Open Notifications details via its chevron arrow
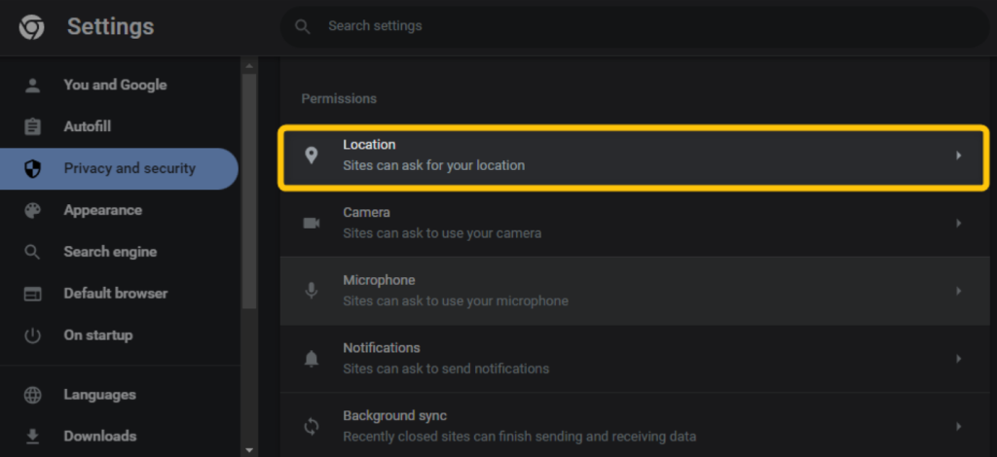Image resolution: width=997 pixels, height=457 pixels. 958,359
